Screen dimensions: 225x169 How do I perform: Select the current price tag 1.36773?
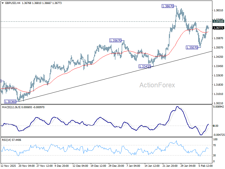pyautogui.click(x=218, y=28)
